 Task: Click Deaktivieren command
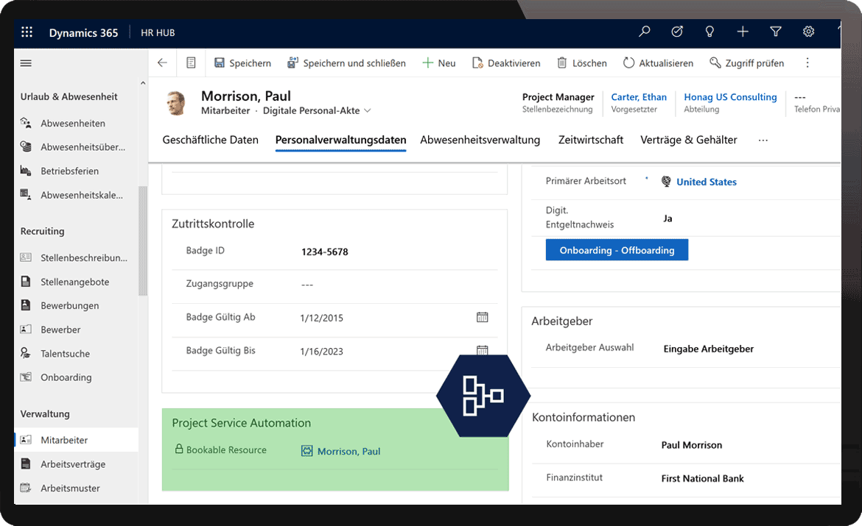(x=505, y=63)
